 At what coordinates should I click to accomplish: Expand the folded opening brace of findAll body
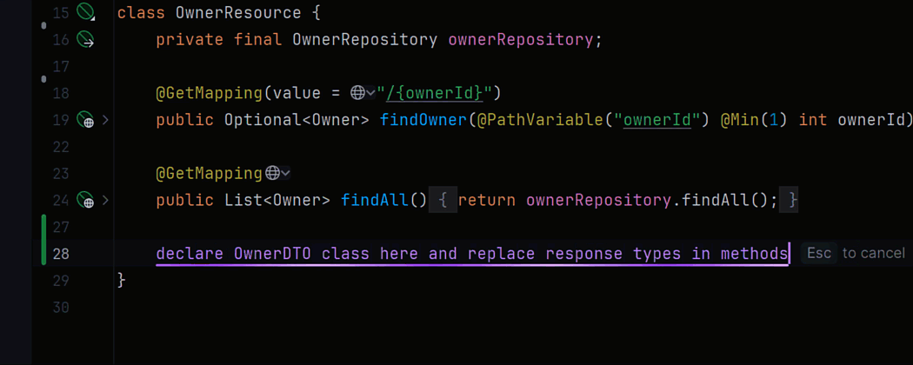pos(443,201)
